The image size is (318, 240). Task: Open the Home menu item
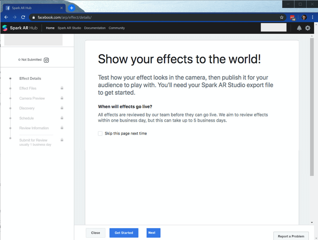[x=50, y=28]
